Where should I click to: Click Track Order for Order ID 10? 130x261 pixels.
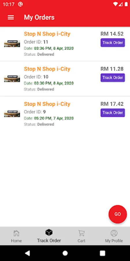(x=113, y=78)
